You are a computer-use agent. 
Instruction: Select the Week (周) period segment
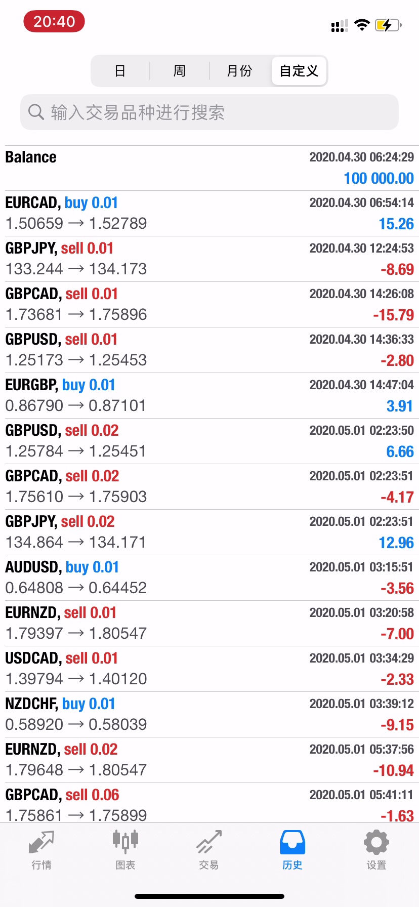coord(180,71)
